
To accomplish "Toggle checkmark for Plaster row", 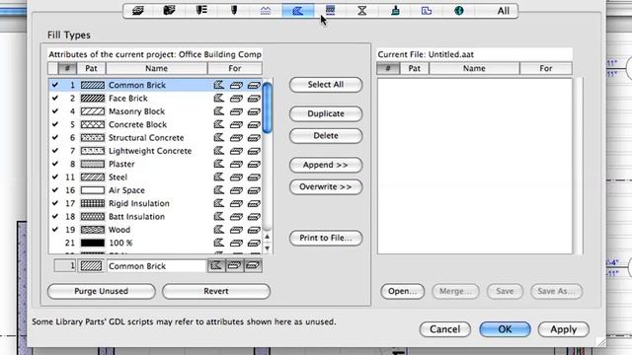I will pos(55,164).
